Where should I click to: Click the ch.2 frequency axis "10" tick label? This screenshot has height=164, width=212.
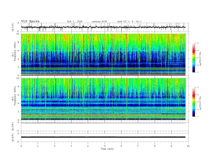[18, 78]
